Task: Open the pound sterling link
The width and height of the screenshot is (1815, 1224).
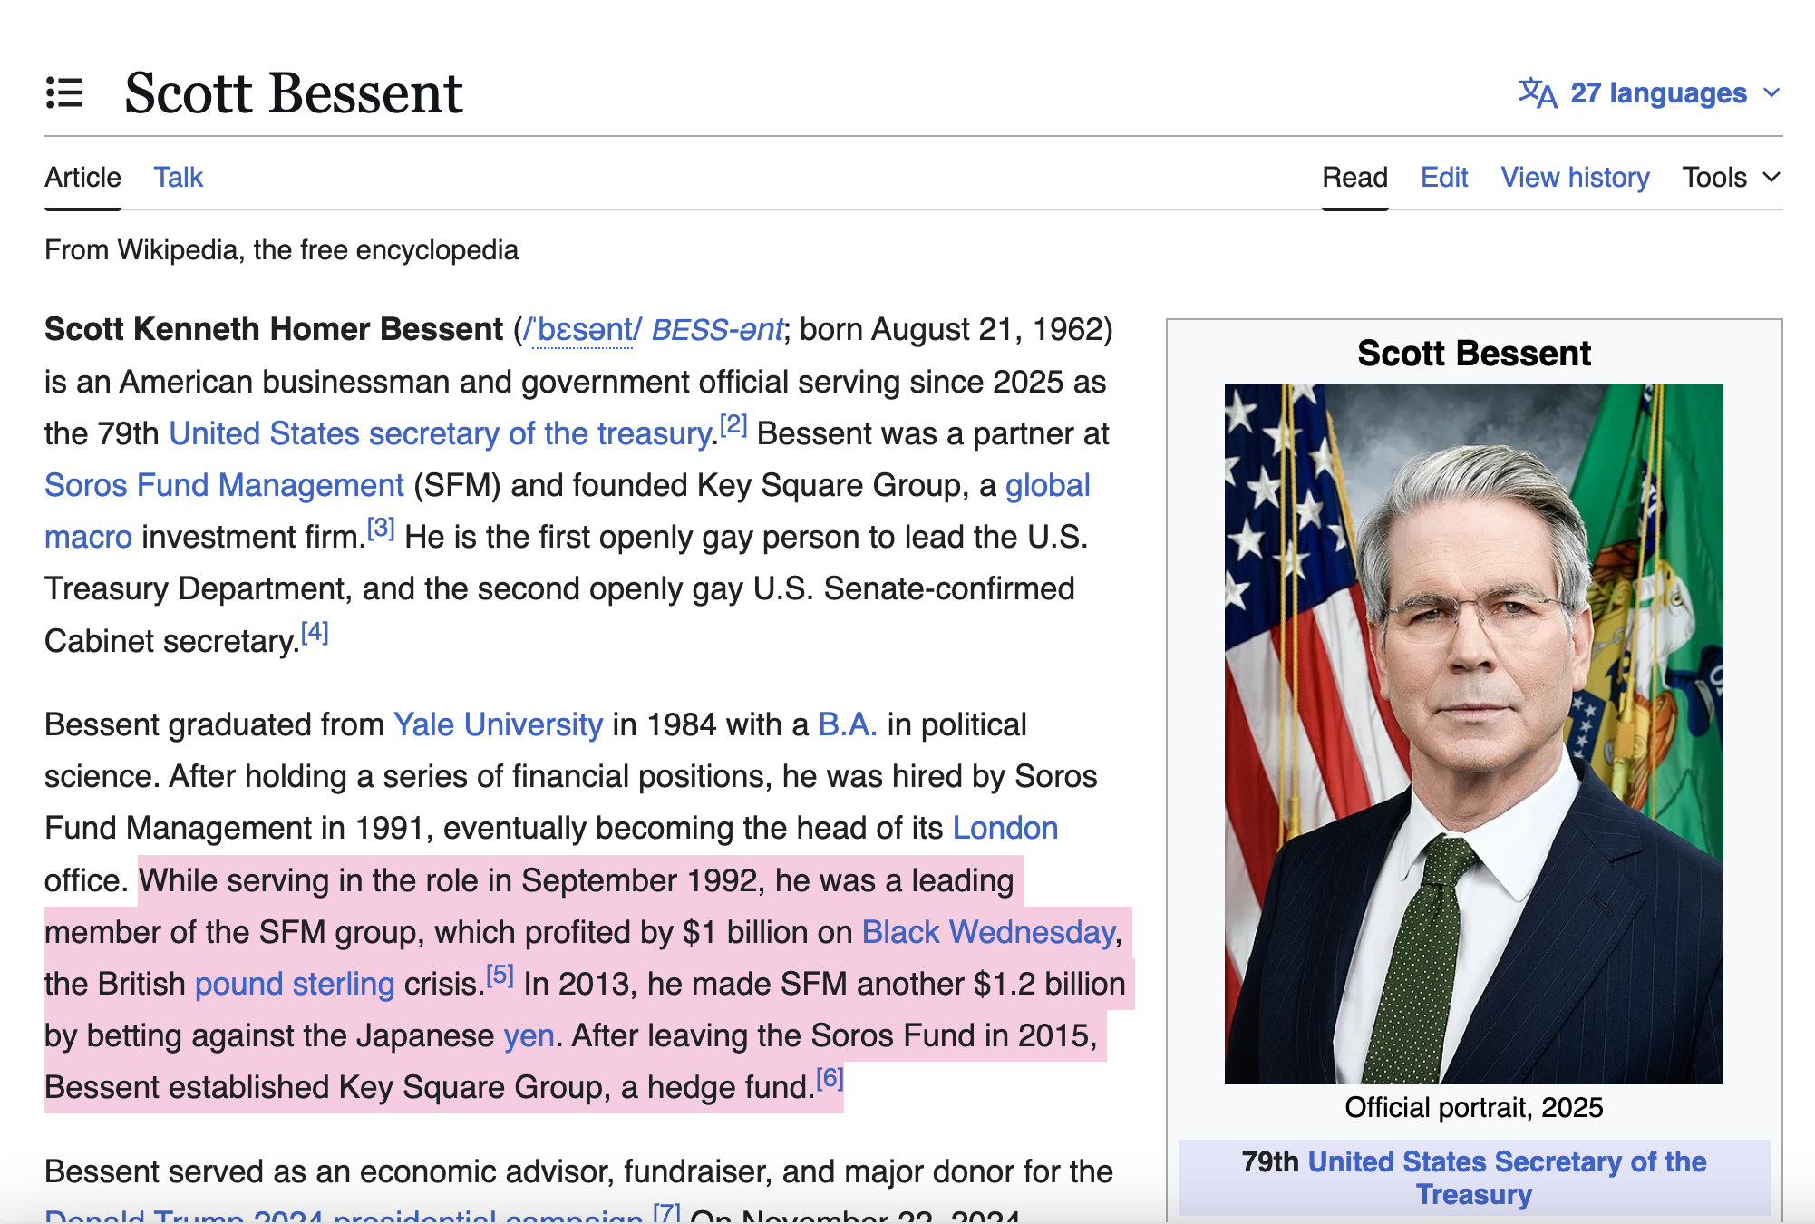Action: coord(295,984)
